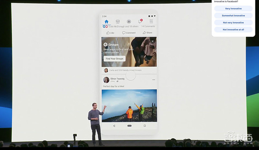Open the notifications bell icon
Screen dimensions: 259x150
(140, 22)
